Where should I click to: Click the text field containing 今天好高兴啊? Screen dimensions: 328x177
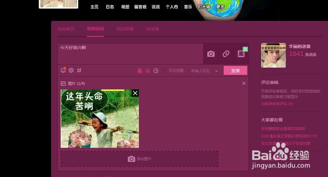(x=131, y=54)
